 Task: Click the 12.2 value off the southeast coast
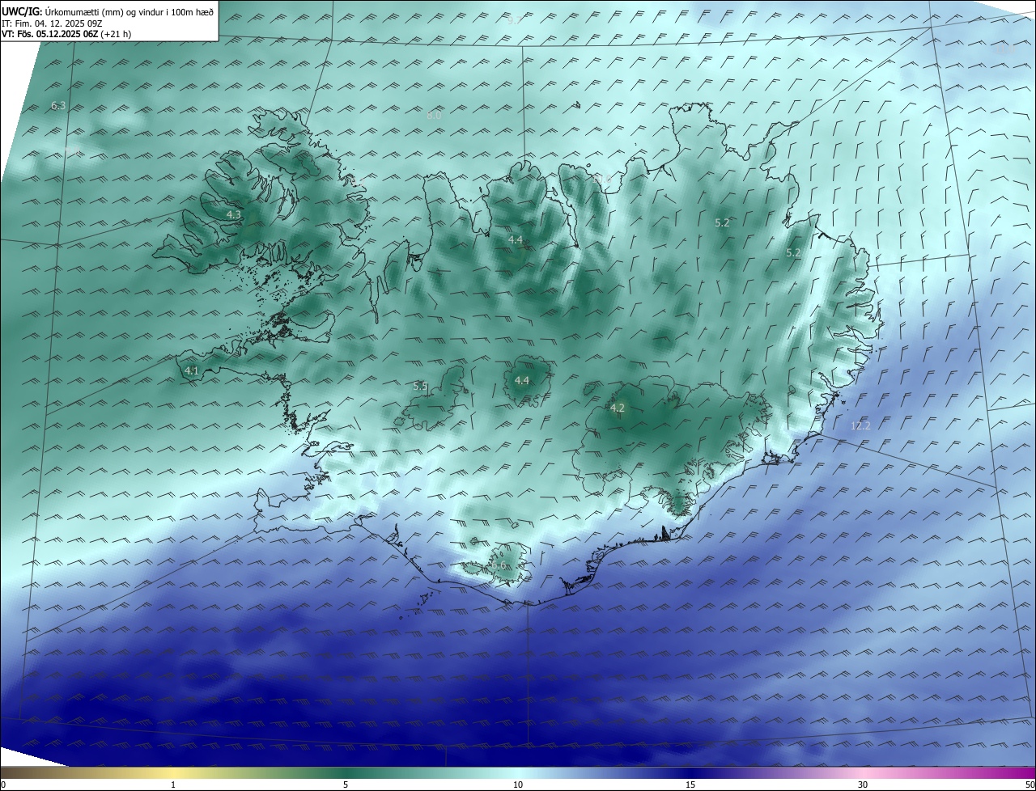coord(860,426)
